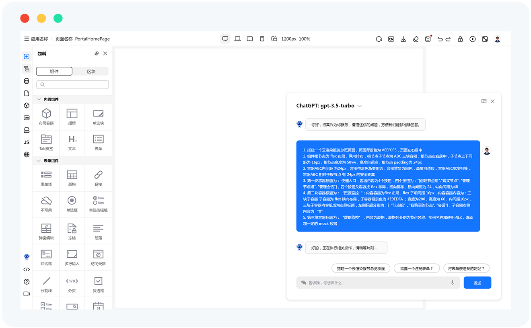Select the 组件 tab in the materials panel

pyautogui.click(x=54, y=71)
